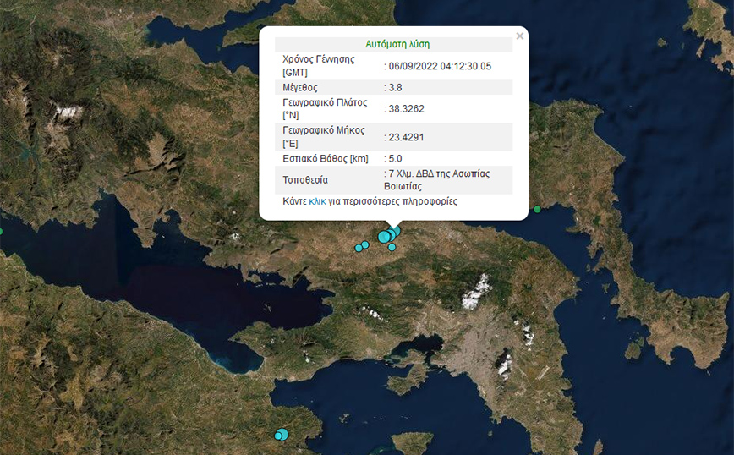The image size is (734, 455).
Task: Click the magnitude value 3.8
Action: coord(395,88)
